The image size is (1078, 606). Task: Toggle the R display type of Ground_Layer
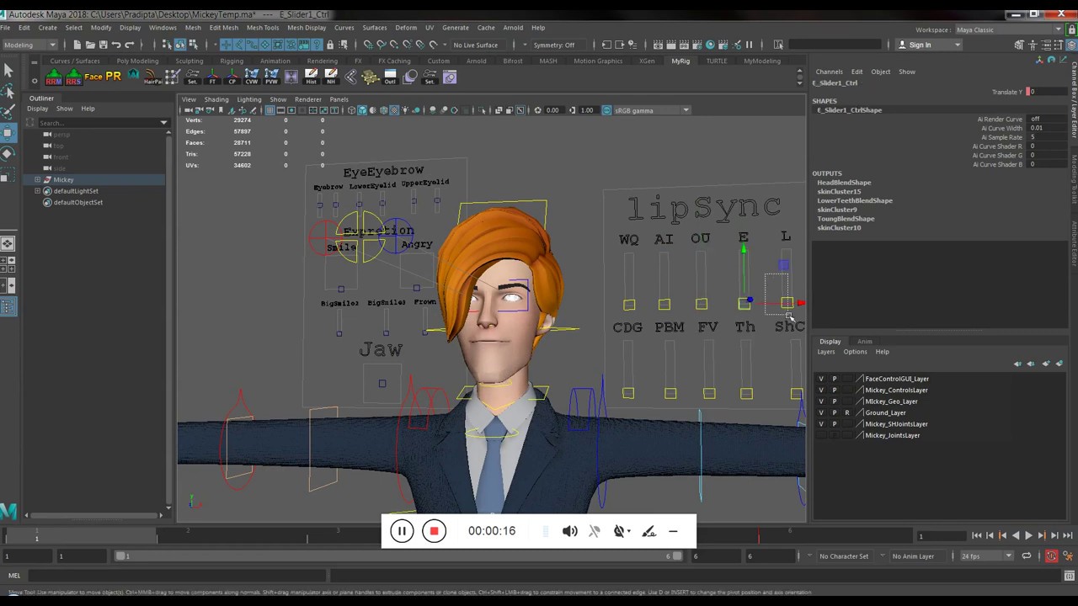click(847, 413)
